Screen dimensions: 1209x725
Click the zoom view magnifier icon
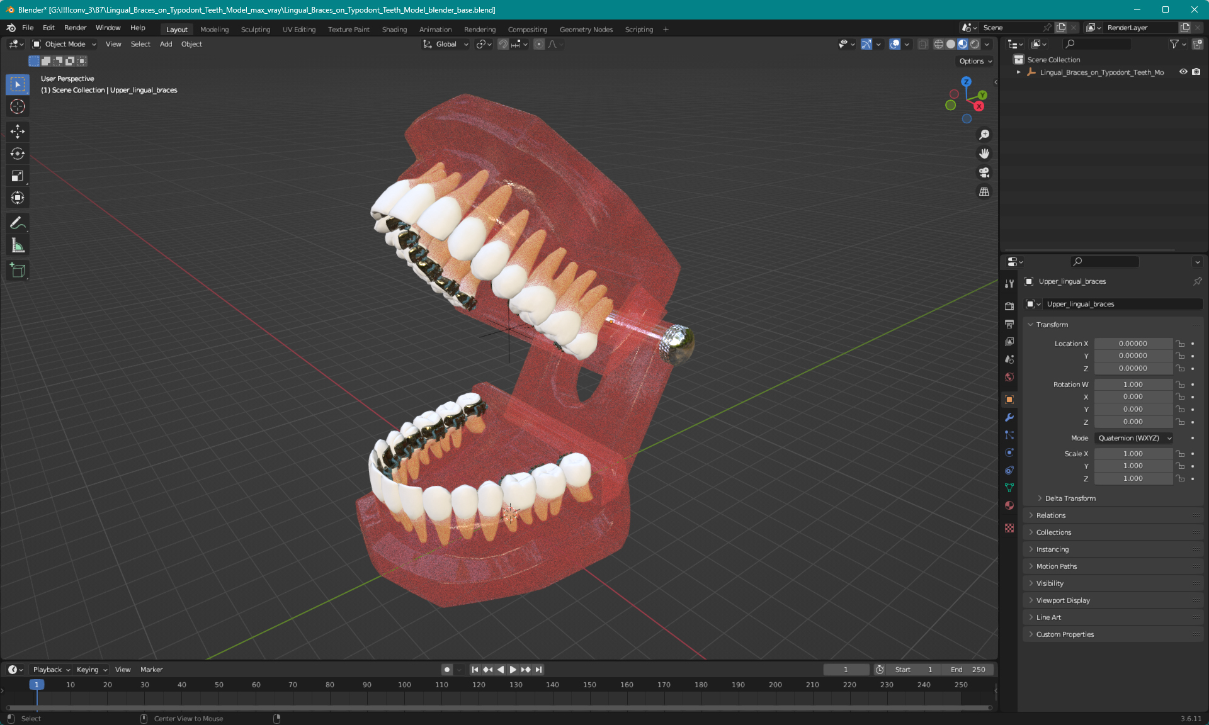984,135
